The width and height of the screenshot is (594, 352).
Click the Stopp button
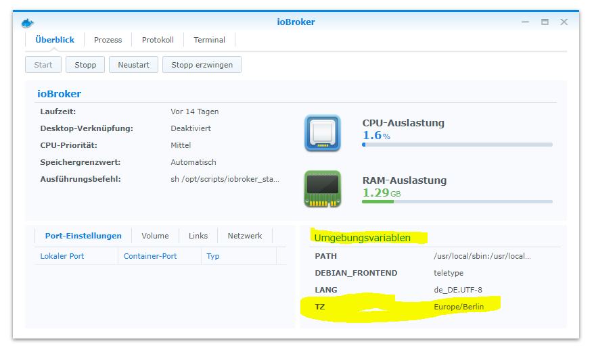[85, 65]
